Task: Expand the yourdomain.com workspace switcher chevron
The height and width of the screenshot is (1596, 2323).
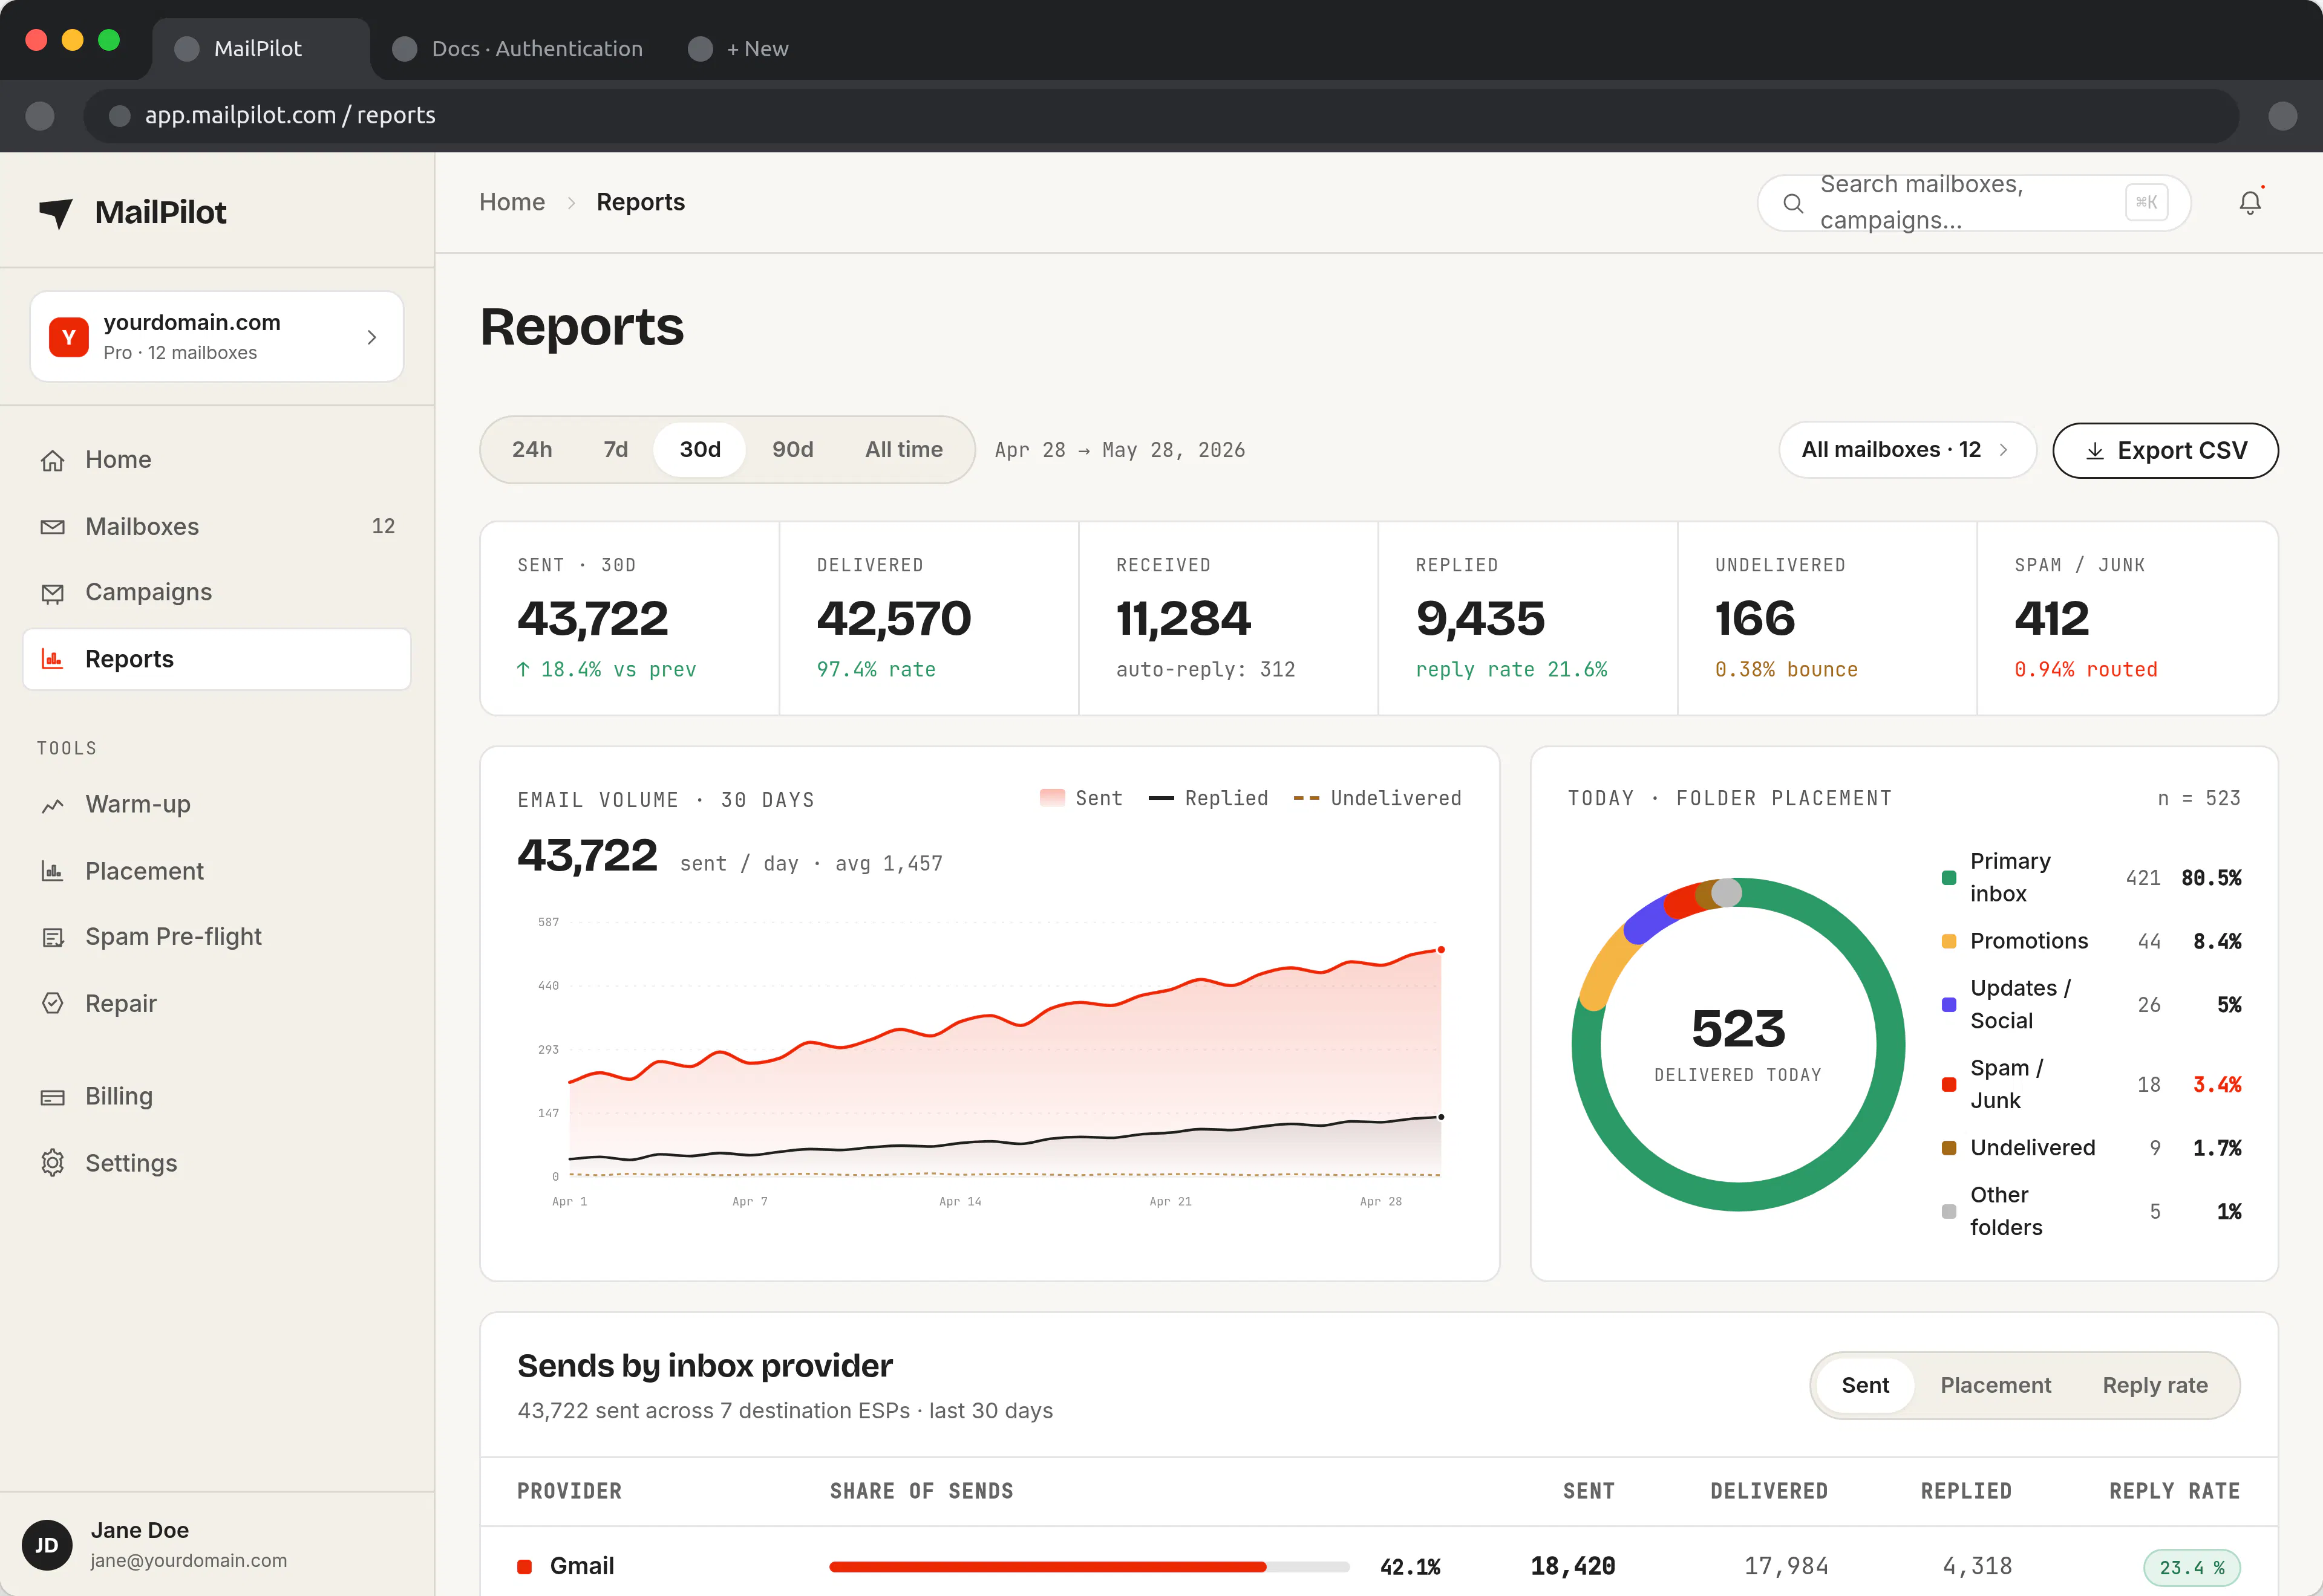Action: coord(372,337)
